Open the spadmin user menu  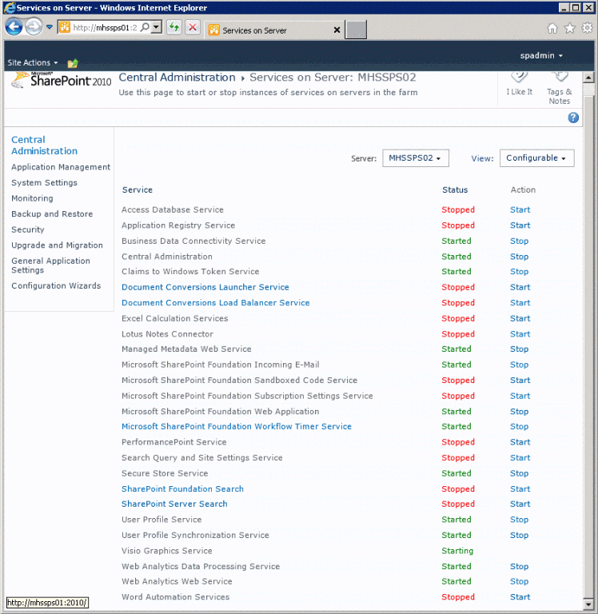point(541,56)
